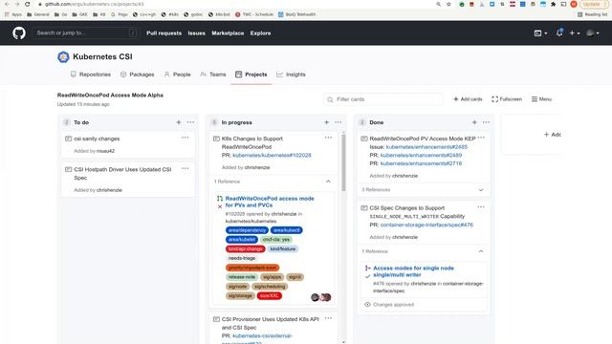Image resolution: width=612 pixels, height=344 pixels.
Task: Click the browser back arrow
Action: 7,4
